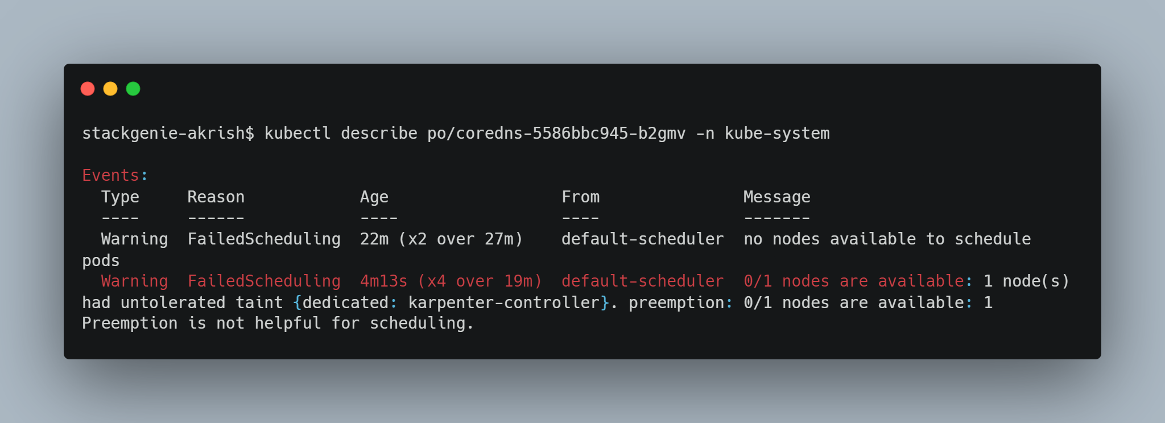
Task: Click the red Events: heading
Action: [115, 175]
